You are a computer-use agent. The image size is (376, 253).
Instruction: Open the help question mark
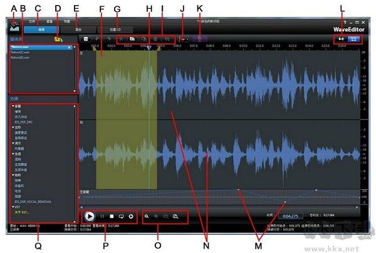point(345,23)
